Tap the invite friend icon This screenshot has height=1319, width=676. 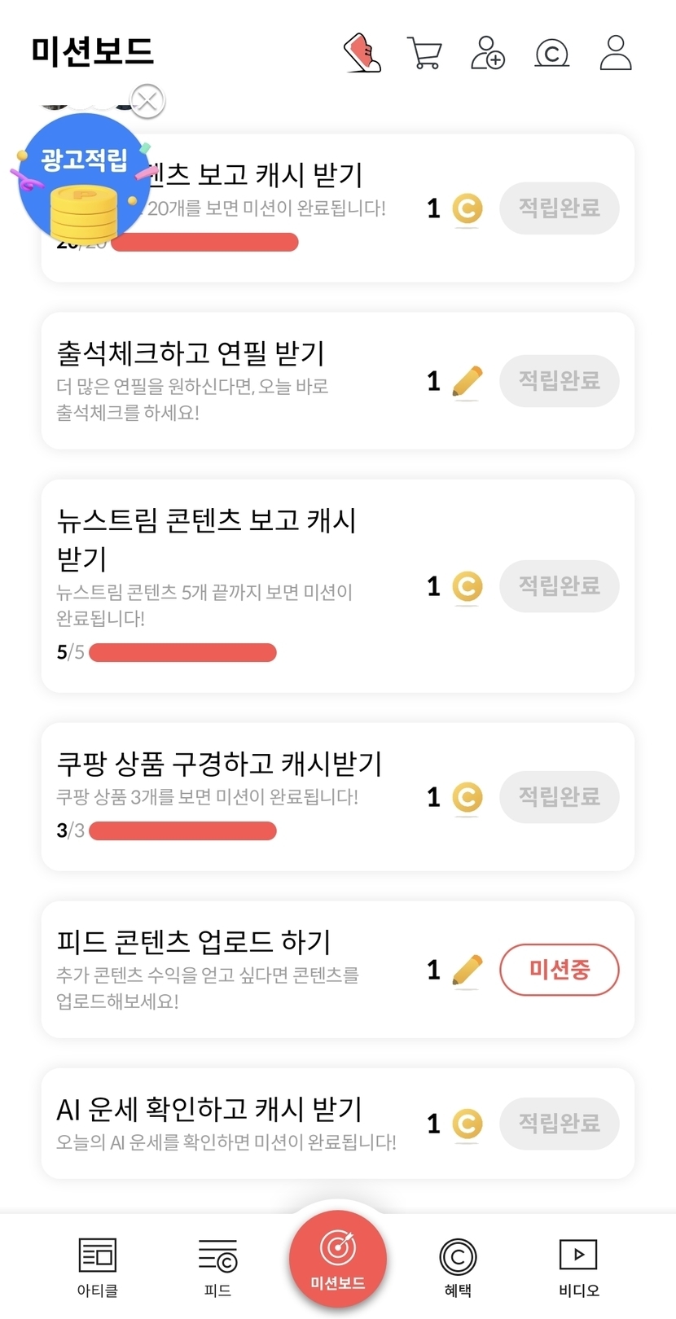[488, 53]
